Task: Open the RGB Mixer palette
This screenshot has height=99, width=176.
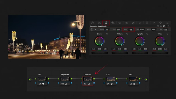Action: point(120,23)
